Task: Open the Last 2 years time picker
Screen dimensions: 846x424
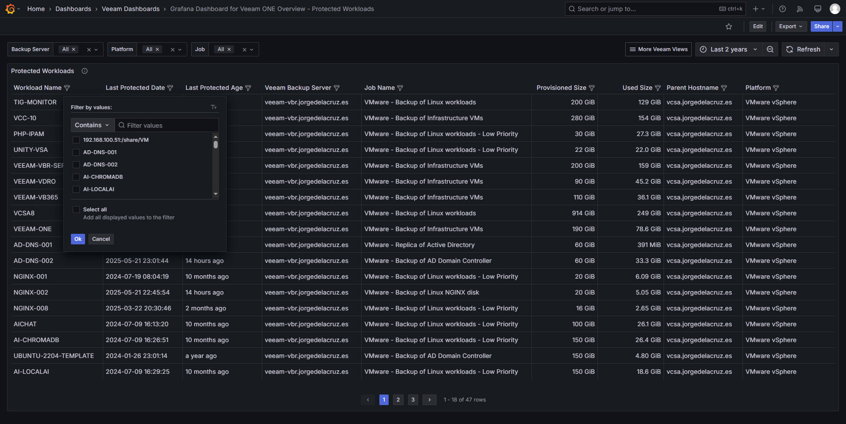Action: click(x=728, y=49)
